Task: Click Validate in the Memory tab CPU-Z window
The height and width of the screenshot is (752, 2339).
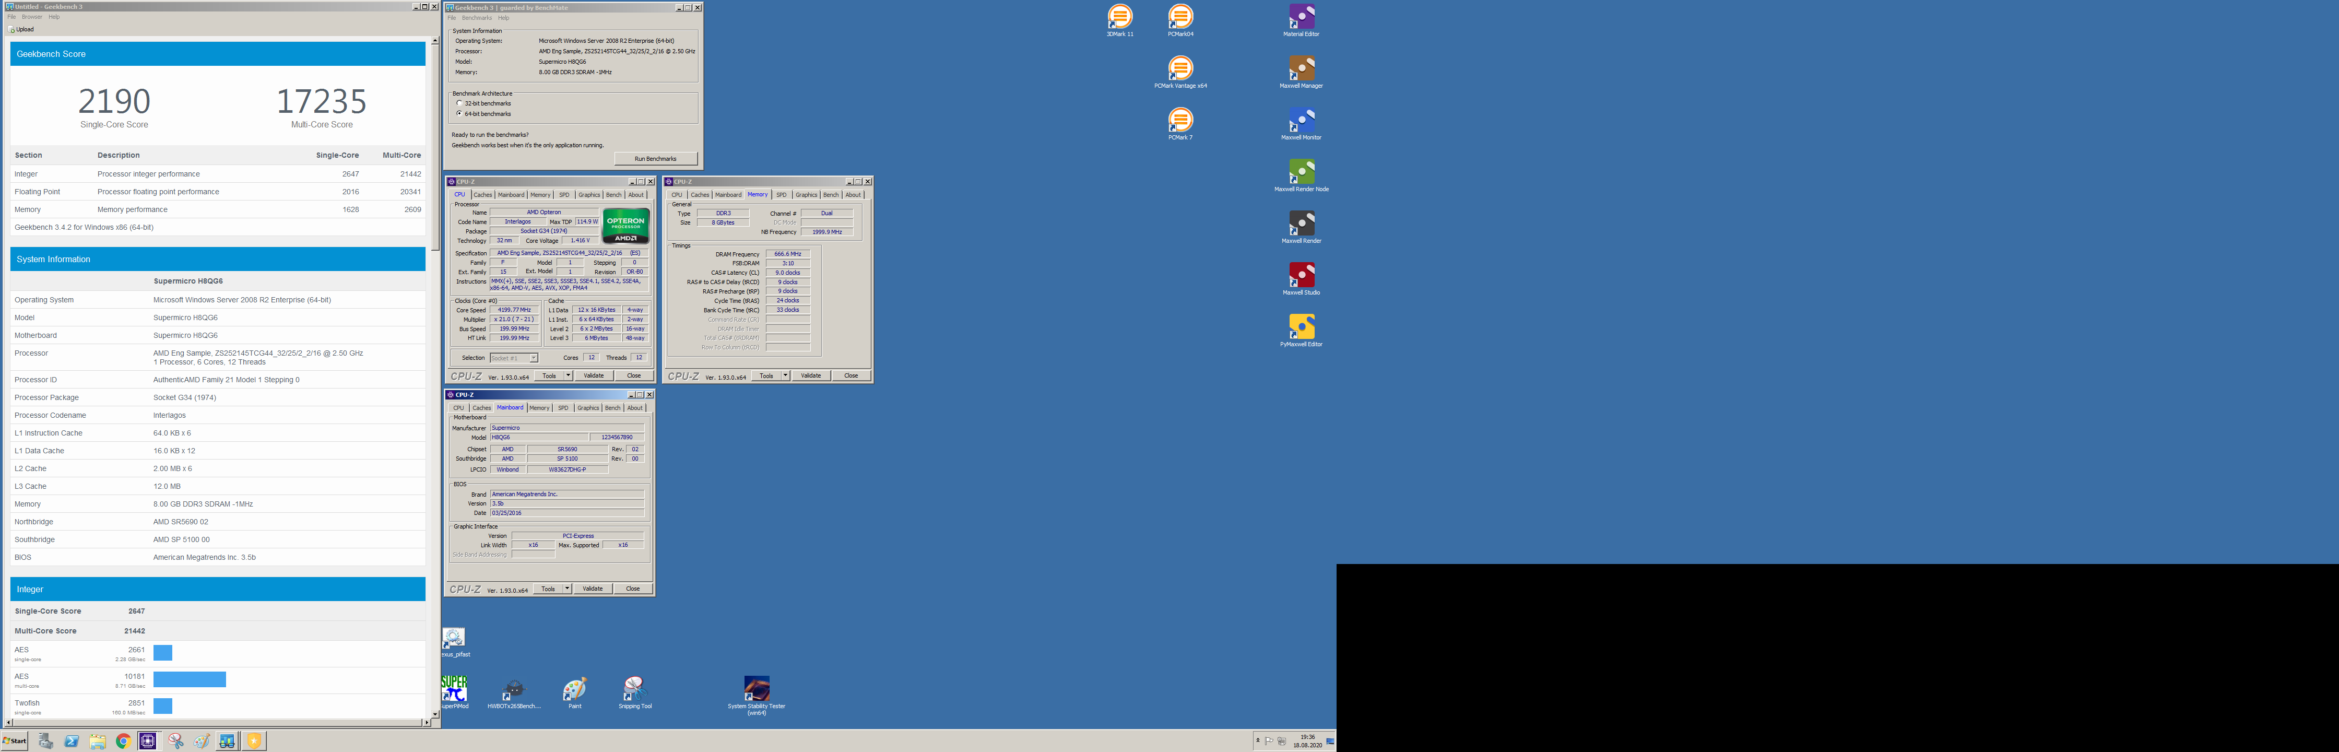Action: click(x=811, y=375)
